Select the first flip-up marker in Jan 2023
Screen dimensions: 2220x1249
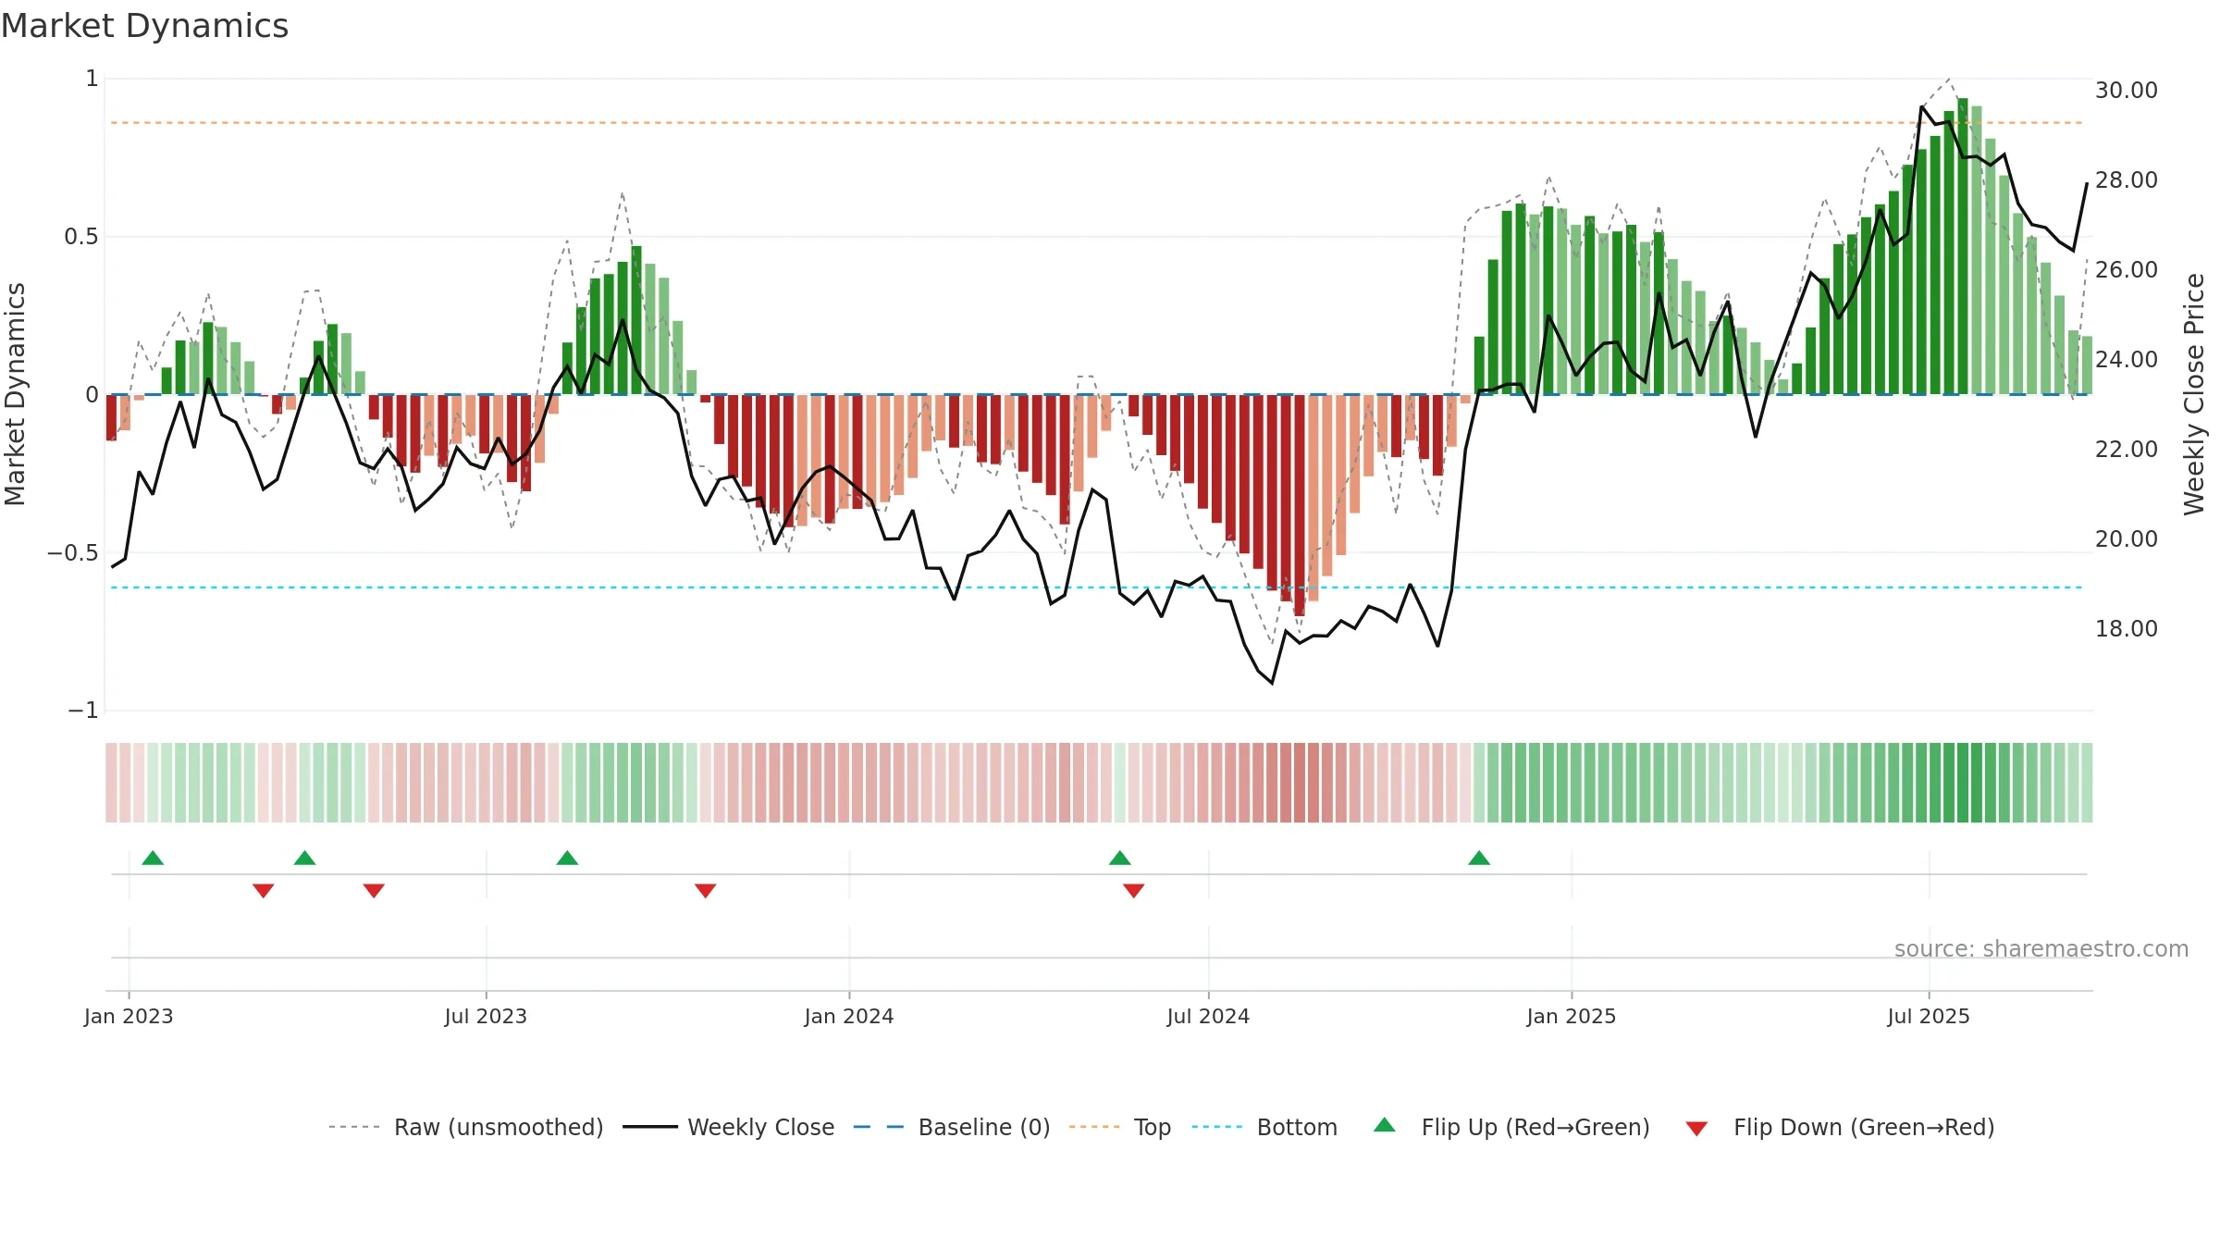click(153, 858)
